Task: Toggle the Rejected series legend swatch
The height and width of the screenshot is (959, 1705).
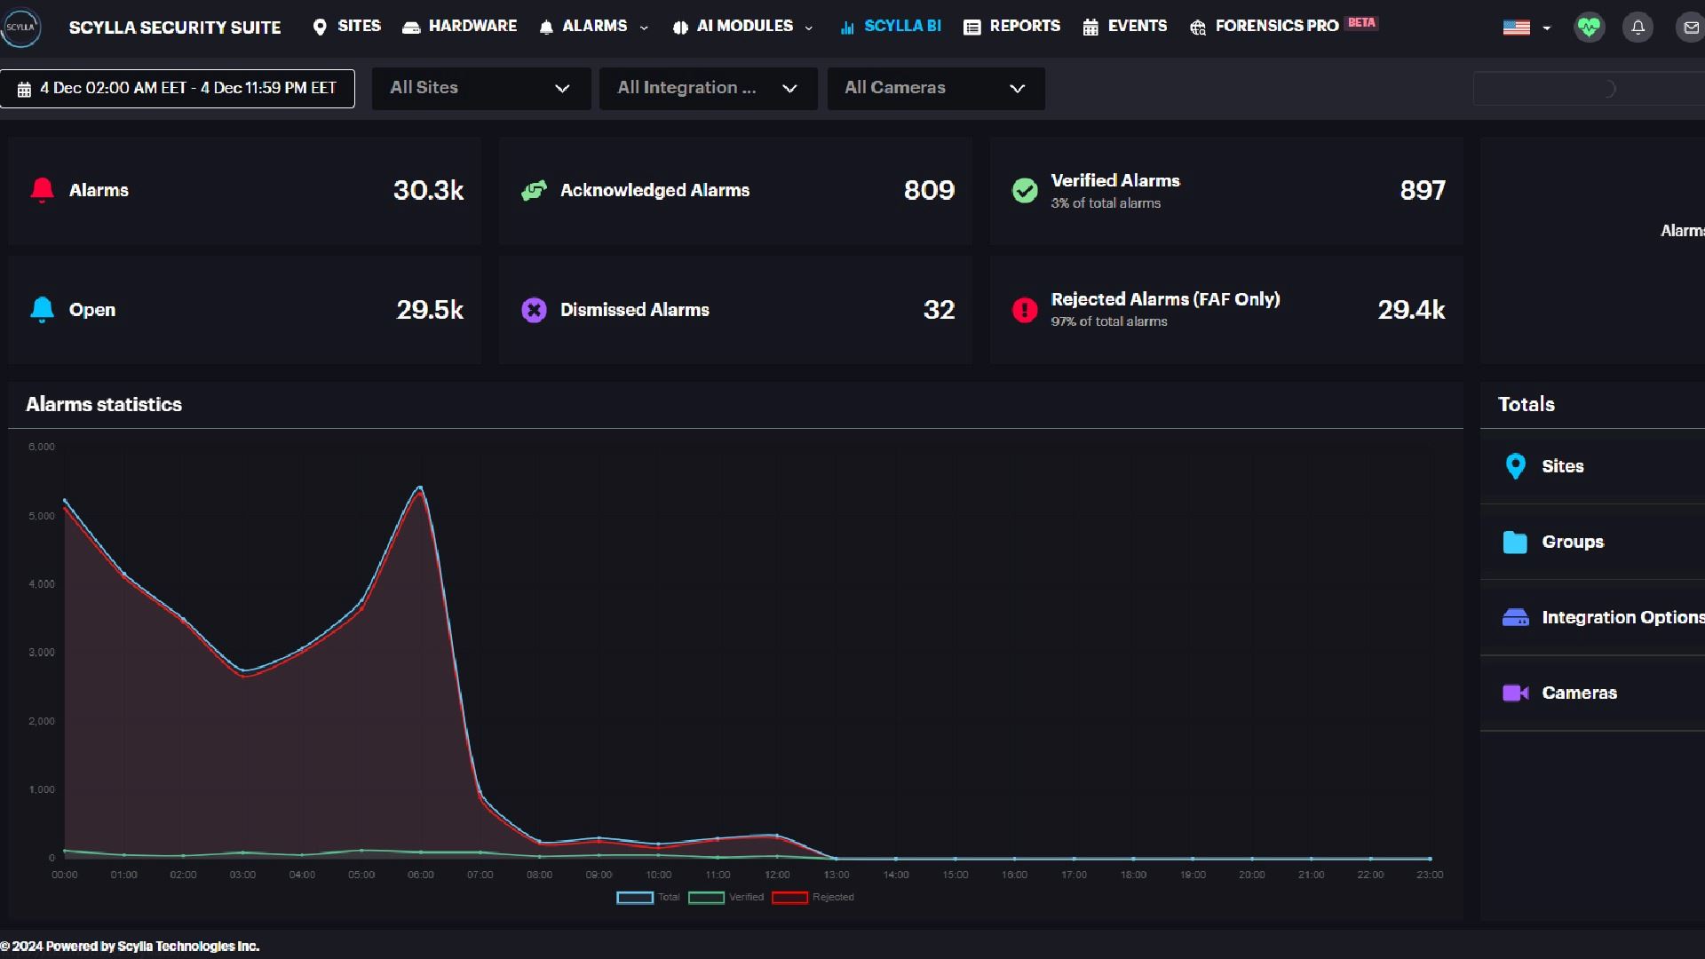Action: point(789,898)
